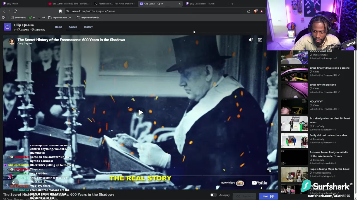Image resolution: width=357 pixels, height=200 pixels.
Task: Click the fullscreen expand arrows icon
Action: click(x=269, y=170)
